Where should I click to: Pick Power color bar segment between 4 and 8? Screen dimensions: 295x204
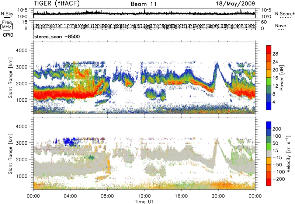[x=269, y=98]
